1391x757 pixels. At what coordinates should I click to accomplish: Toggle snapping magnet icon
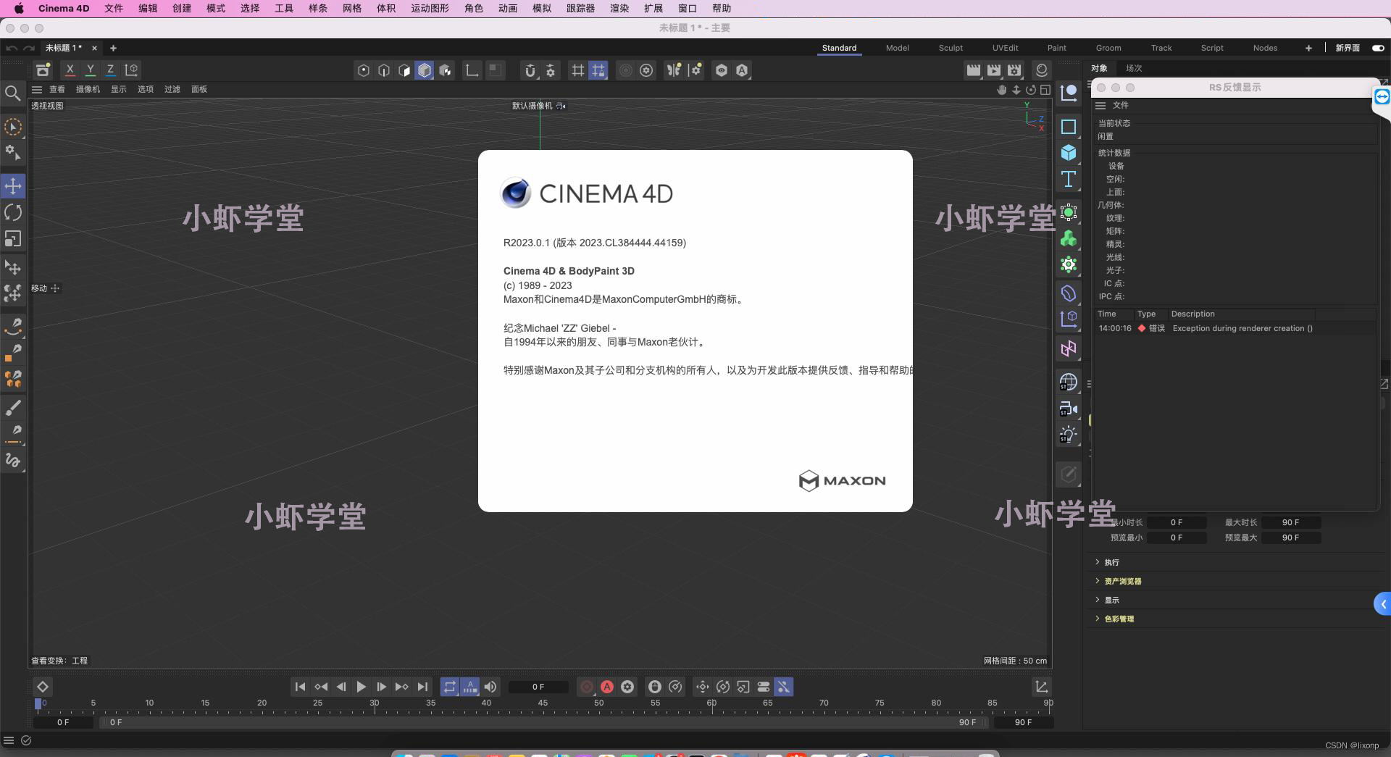[530, 70]
